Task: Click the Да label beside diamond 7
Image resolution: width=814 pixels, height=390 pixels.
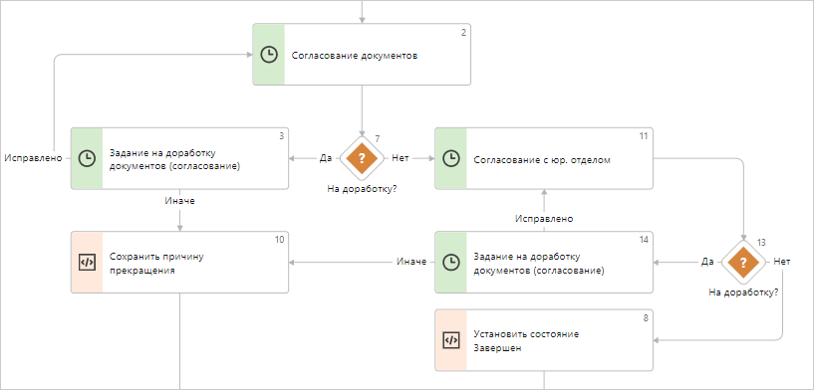Action: click(326, 158)
